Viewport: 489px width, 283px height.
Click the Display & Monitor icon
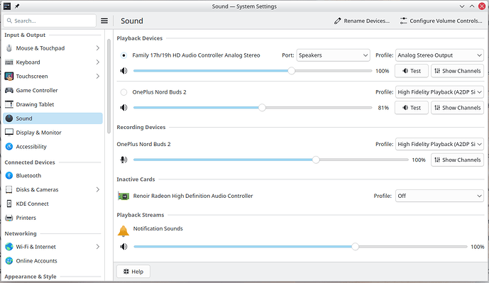click(9, 133)
